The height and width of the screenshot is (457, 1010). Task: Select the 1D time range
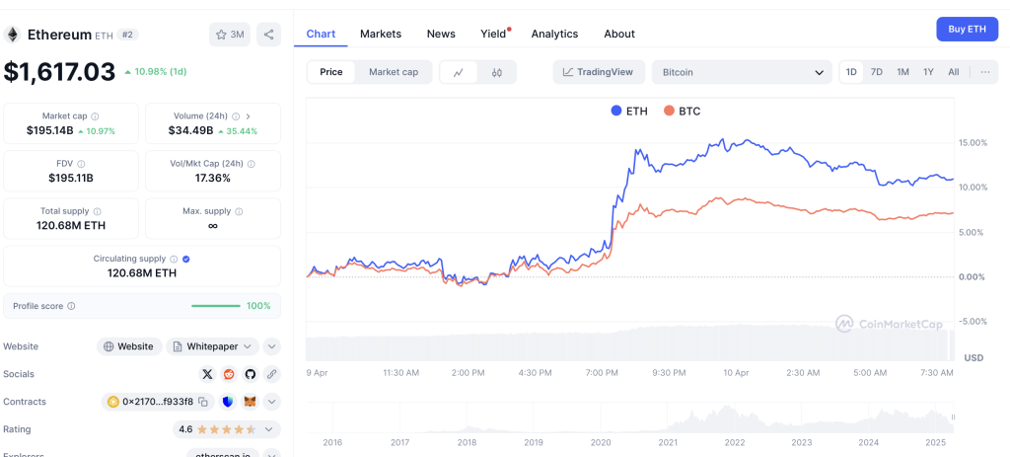point(851,72)
